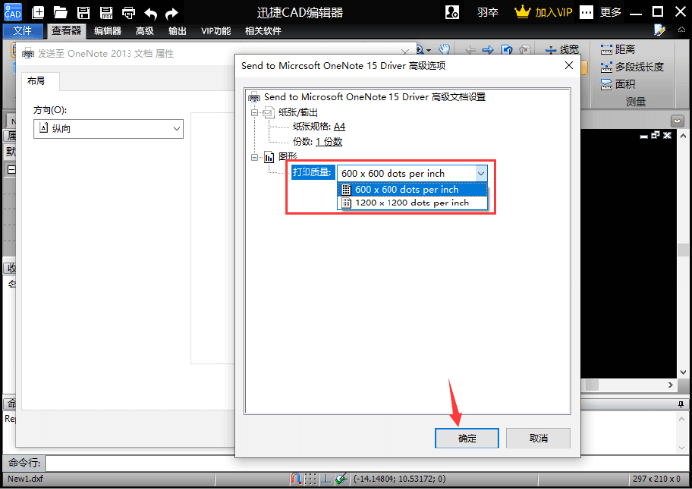Choose 600 x 600 dots per inch

(x=412, y=189)
